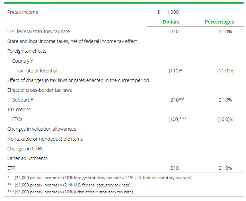Select the U.S. federal statutory tax rate label
Image resolution: width=246 pixels, height=201 pixels.
pos(38,32)
